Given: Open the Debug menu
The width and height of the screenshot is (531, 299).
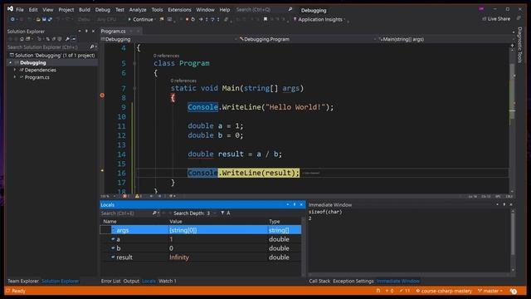Looking at the screenshot, I should click(x=103, y=9).
